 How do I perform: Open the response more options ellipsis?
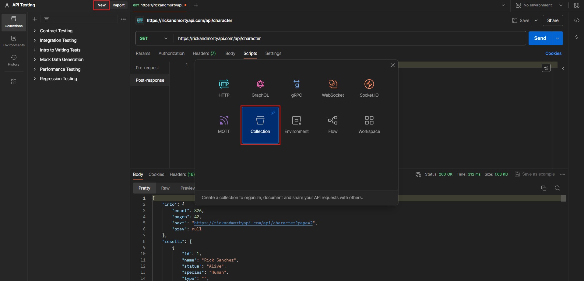562,174
